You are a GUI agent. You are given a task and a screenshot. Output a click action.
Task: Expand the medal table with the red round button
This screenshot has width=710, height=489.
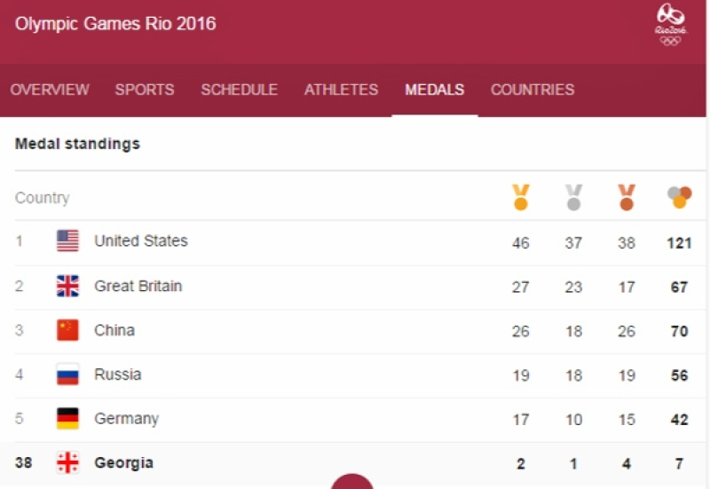click(352, 481)
